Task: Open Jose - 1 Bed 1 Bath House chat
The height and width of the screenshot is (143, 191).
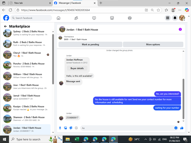Action: click(x=26, y=87)
